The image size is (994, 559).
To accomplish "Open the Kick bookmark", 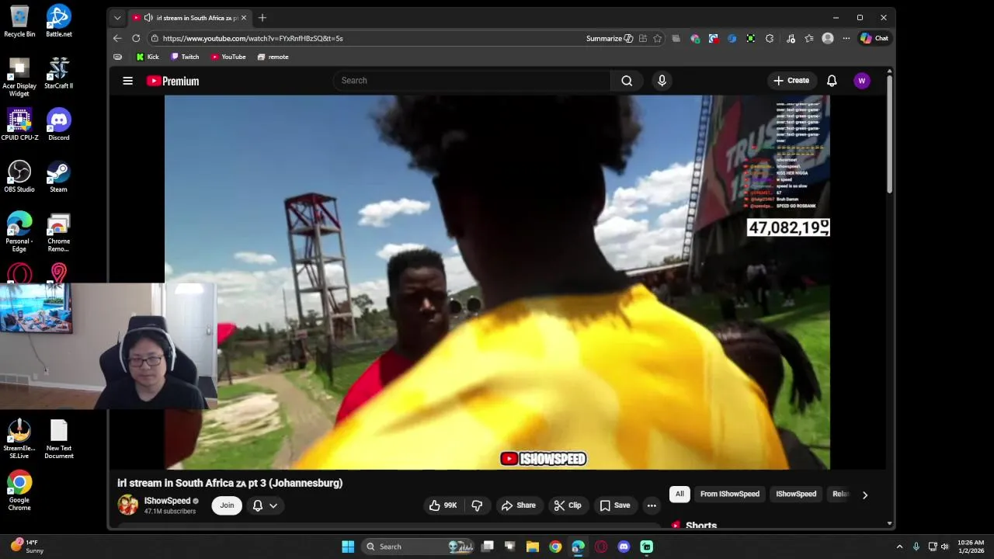I will (147, 57).
